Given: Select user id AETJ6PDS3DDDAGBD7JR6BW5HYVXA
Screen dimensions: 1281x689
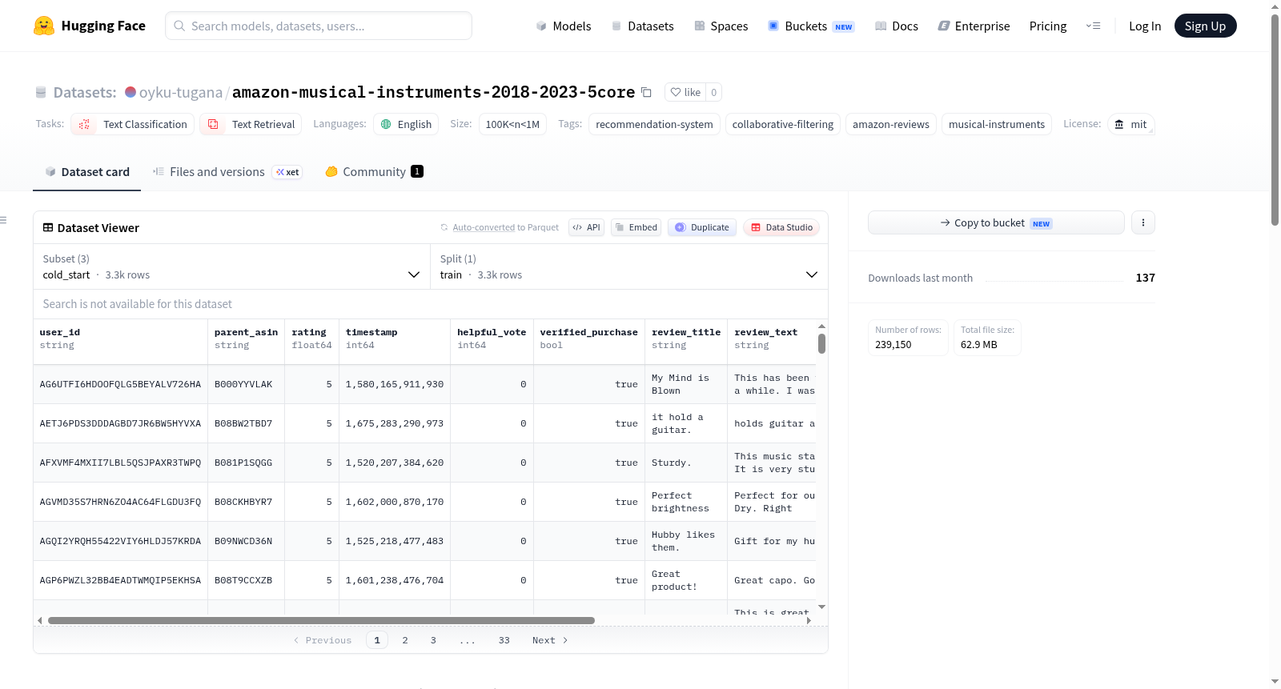Looking at the screenshot, I should click(x=120, y=424).
